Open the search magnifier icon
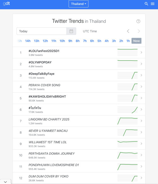The width and height of the screenshot is (158, 184). 146,4
